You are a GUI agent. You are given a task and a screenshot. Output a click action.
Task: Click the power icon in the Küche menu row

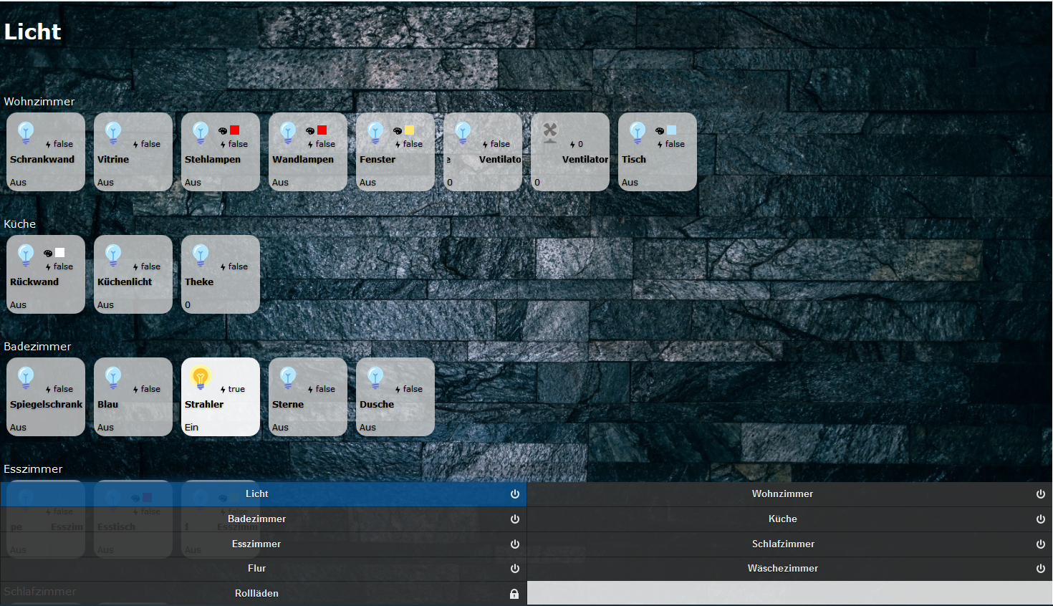point(1040,519)
